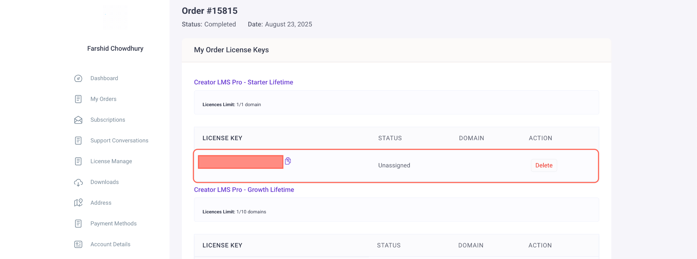Screen dimensions: 697x259
Task: Copy the Starter license key
Action: [288, 161]
